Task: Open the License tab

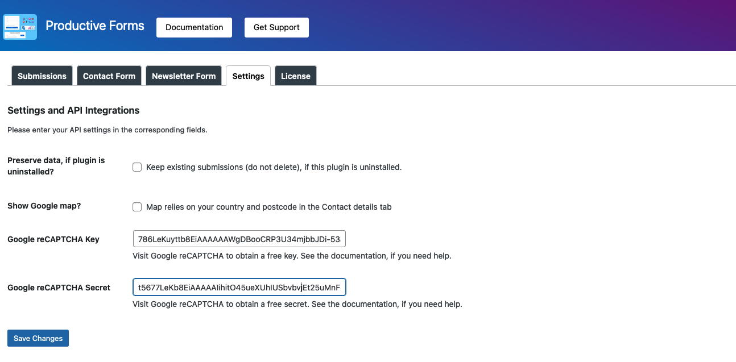Action: pos(296,76)
